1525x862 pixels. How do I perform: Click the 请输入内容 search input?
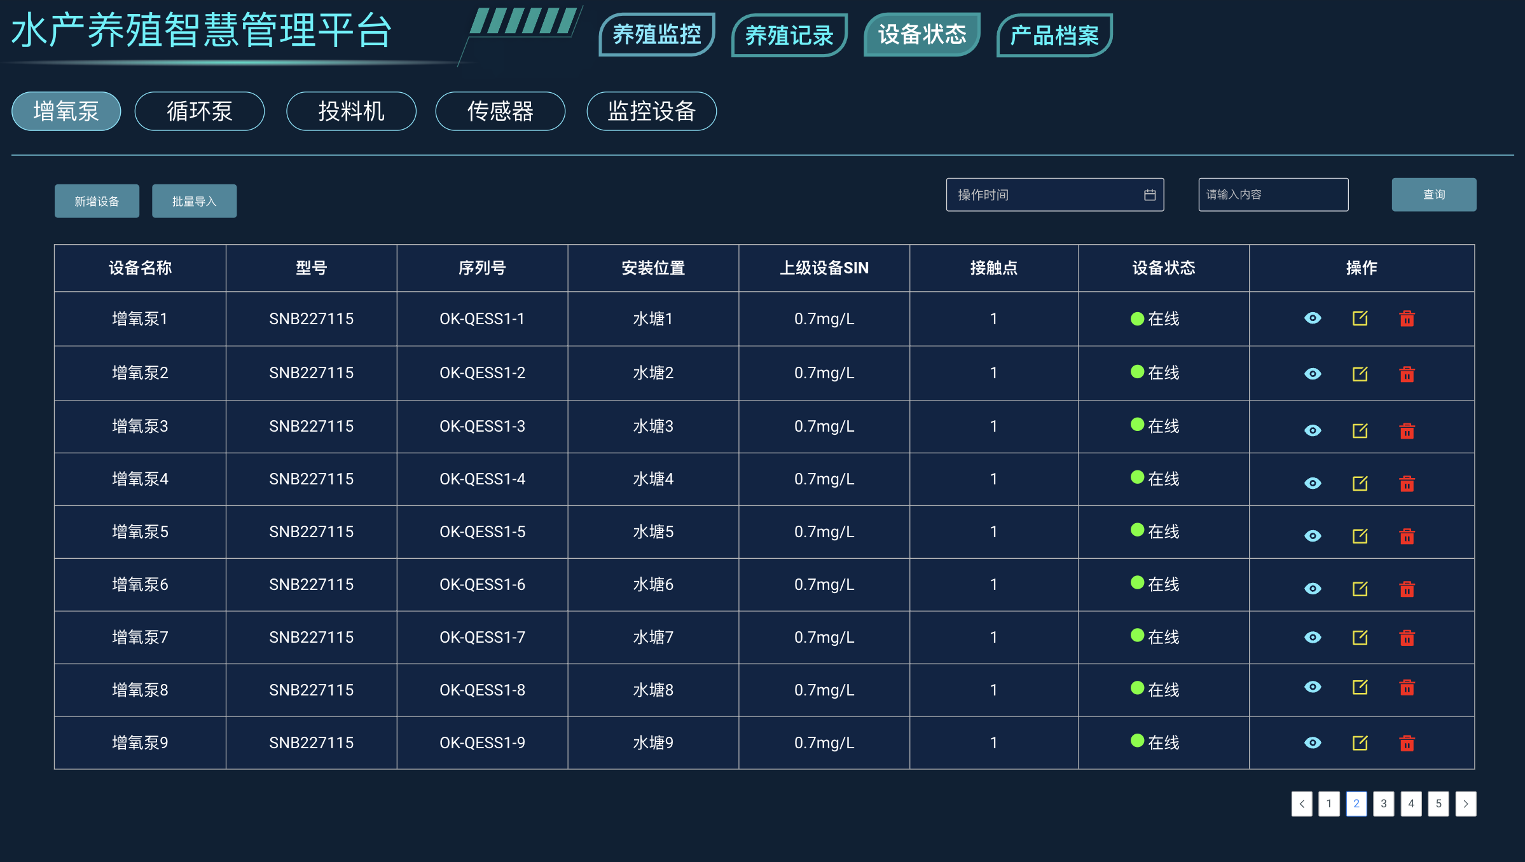pos(1273,195)
